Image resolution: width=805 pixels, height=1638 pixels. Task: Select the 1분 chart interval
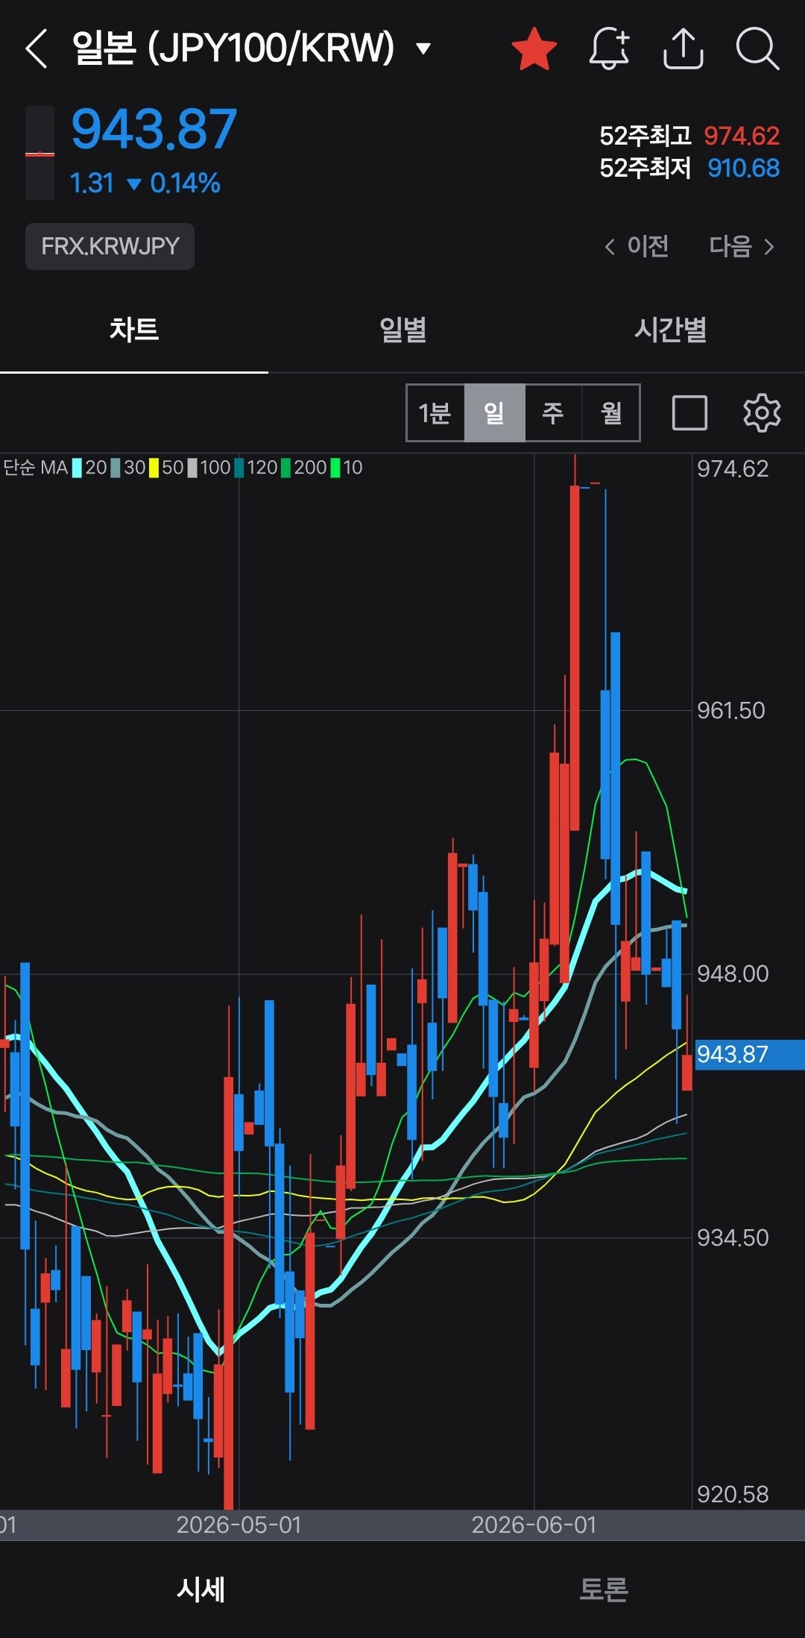click(x=435, y=412)
